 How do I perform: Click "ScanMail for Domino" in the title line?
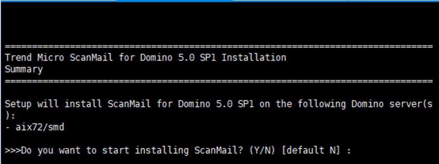pyautogui.click(x=123, y=58)
